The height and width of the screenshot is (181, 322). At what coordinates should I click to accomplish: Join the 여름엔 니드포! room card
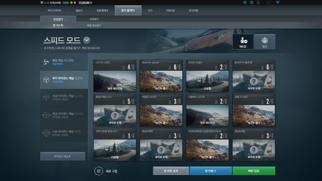(x=161, y=110)
